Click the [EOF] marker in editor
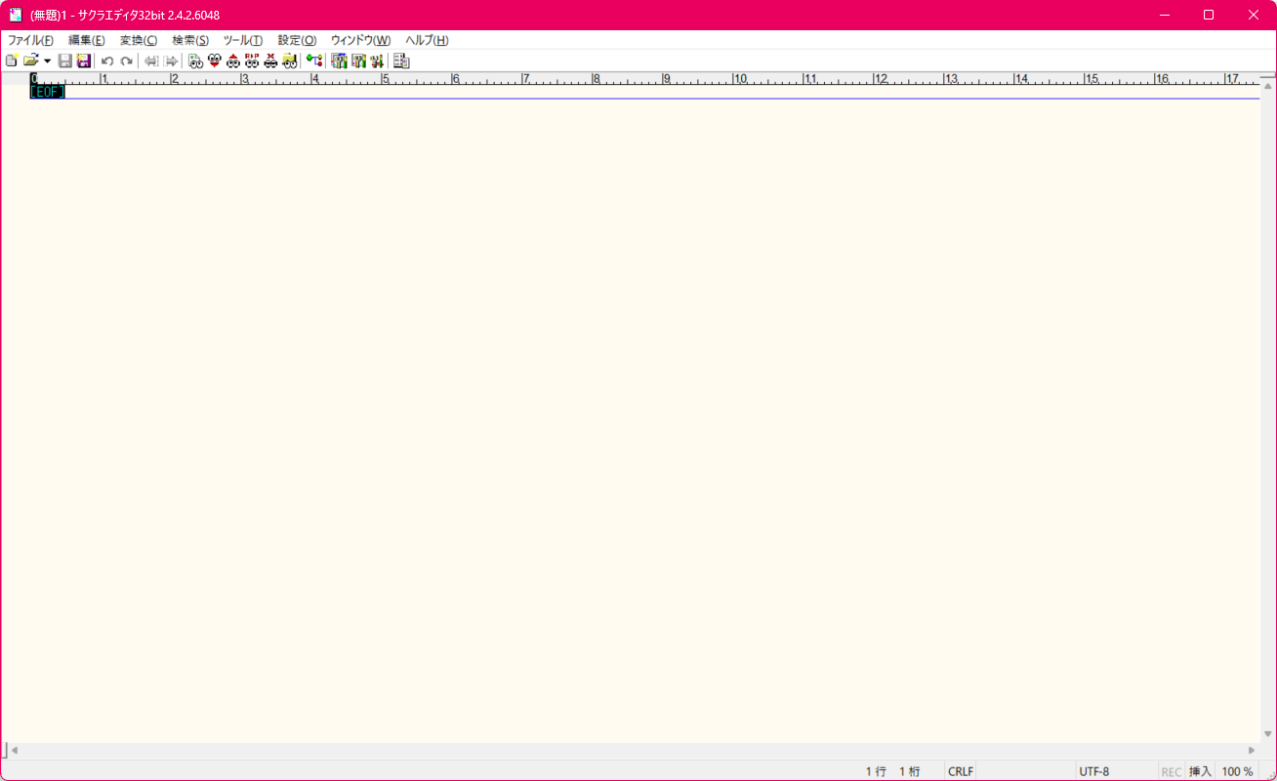Image resolution: width=1277 pixels, height=781 pixels. (x=48, y=92)
